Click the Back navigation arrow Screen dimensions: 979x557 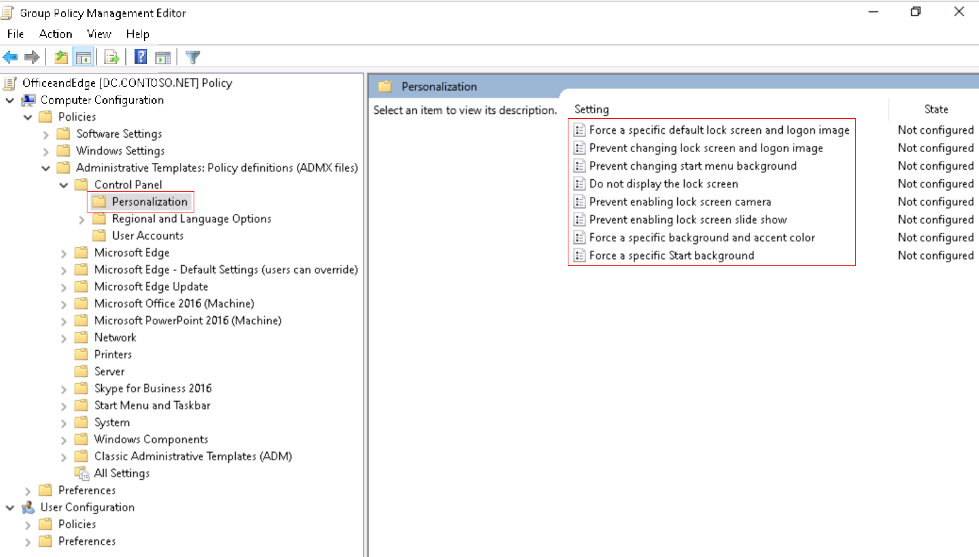tap(10, 57)
